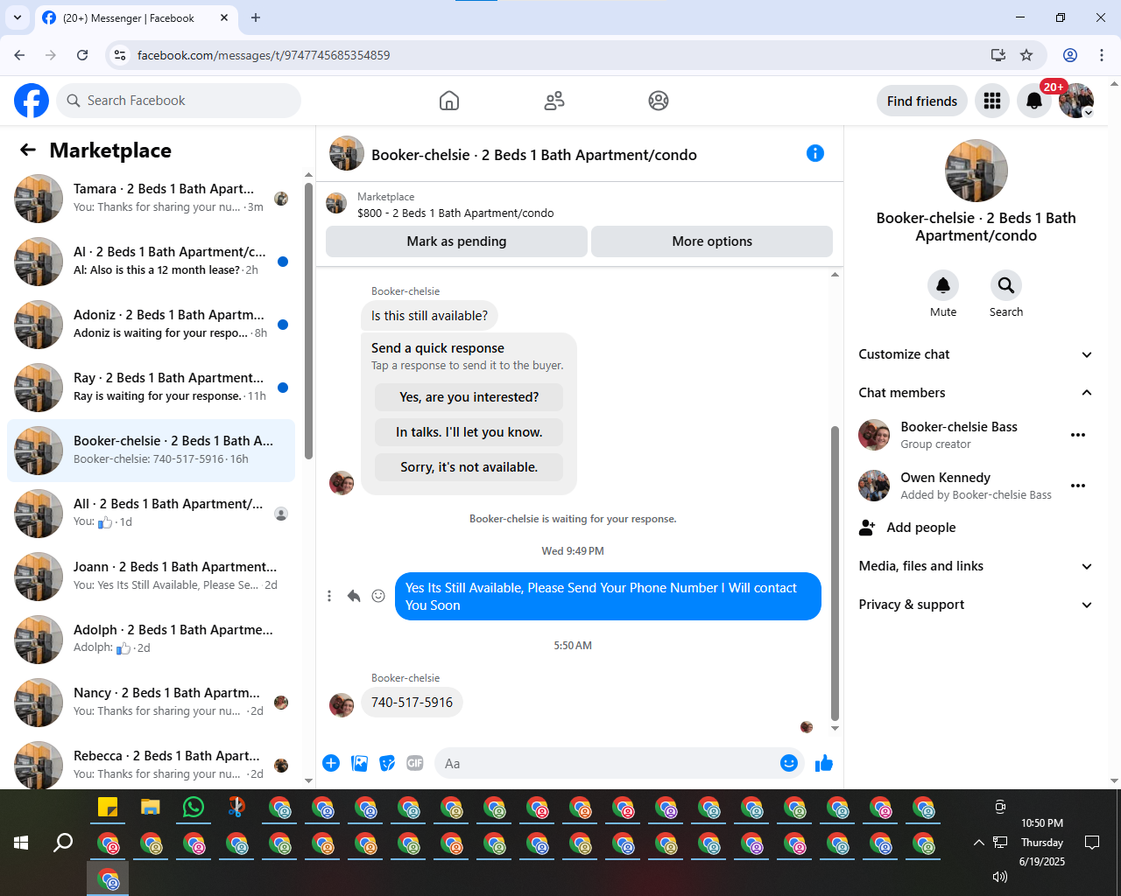This screenshot has height=896, width=1121.
Task: Show hidden system tray icons
Action: click(x=978, y=843)
